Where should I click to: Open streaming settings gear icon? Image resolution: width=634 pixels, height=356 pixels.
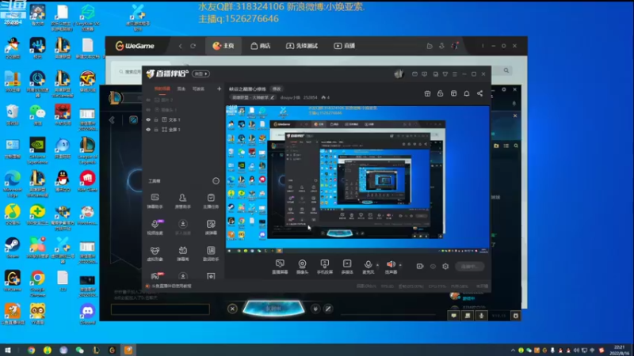click(x=445, y=267)
